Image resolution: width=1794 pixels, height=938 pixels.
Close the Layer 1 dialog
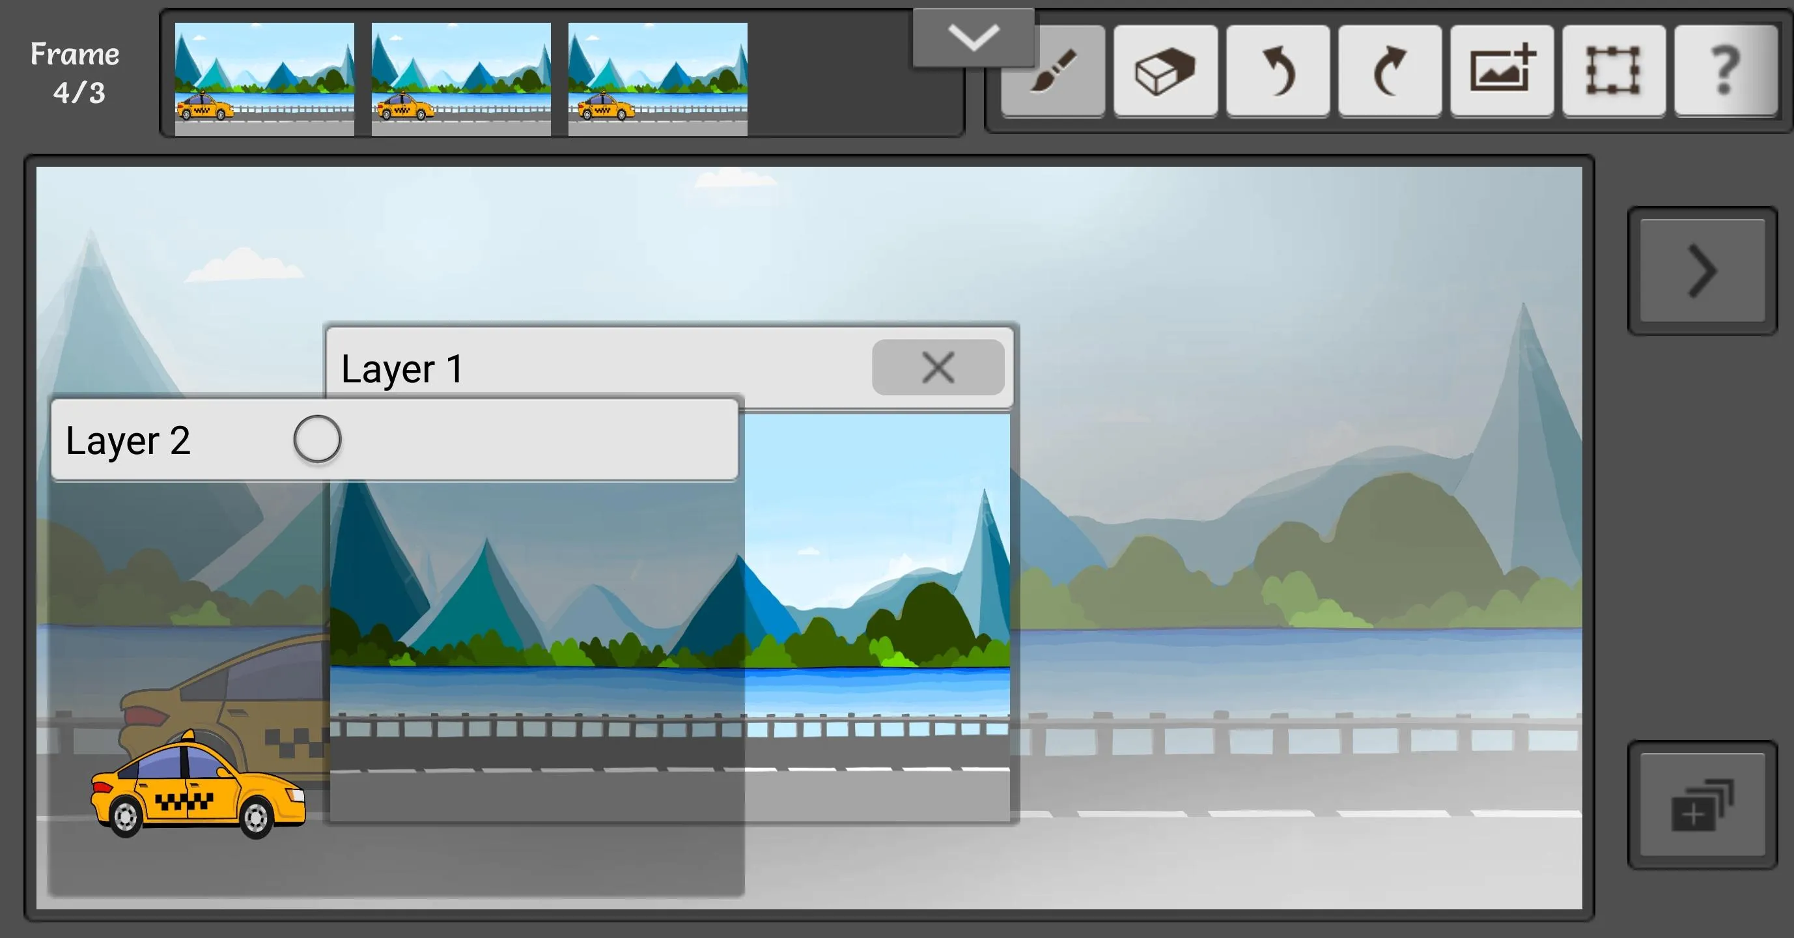(x=937, y=365)
